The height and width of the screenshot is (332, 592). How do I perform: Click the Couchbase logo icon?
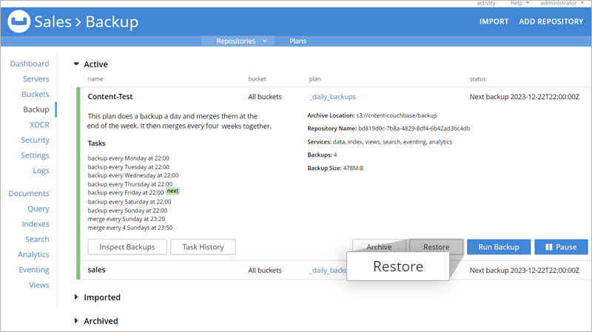(19, 21)
